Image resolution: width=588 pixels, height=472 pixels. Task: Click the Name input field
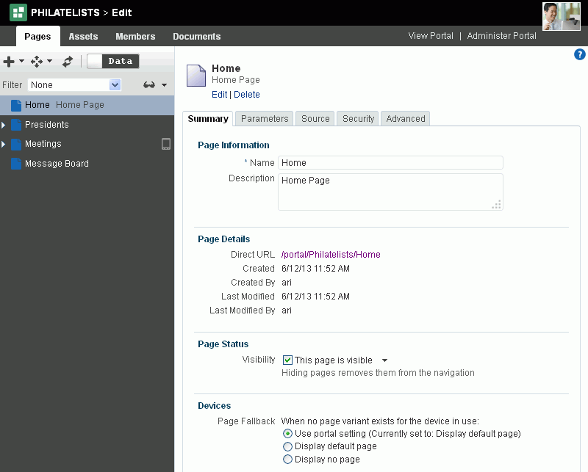click(x=390, y=163)
